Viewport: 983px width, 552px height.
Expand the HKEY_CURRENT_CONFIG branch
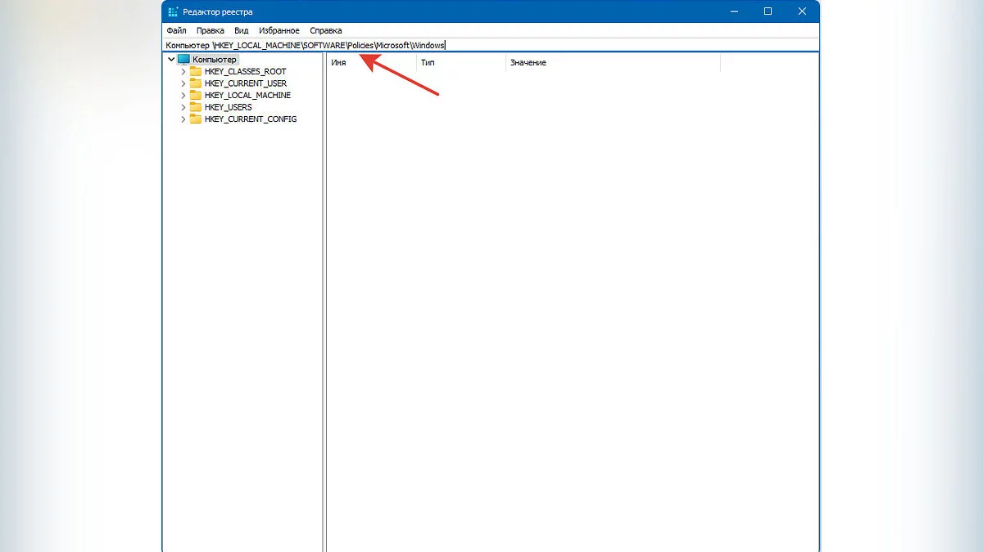pyautogui.click(x=183, y=119)
